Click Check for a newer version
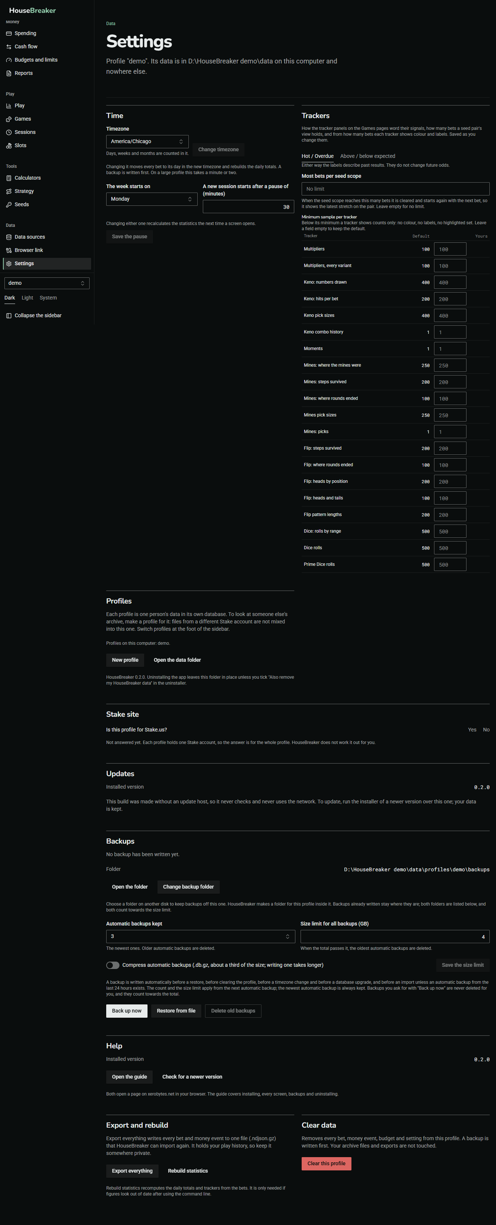 click(192, 1077)
